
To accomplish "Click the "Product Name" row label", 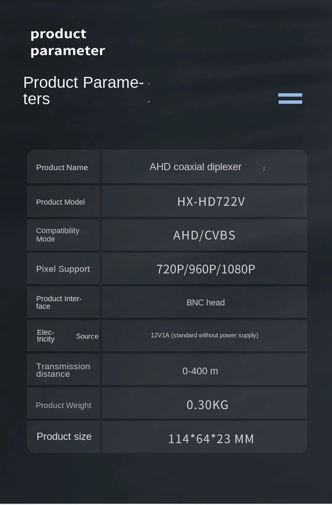I will tap(62, 168).
